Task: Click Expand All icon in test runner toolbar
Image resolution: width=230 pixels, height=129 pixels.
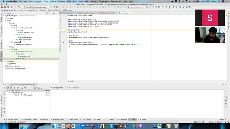Action: tap(22, 87)
